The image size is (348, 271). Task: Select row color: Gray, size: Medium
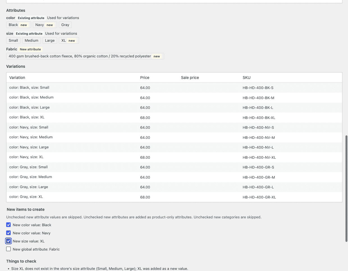174,177
